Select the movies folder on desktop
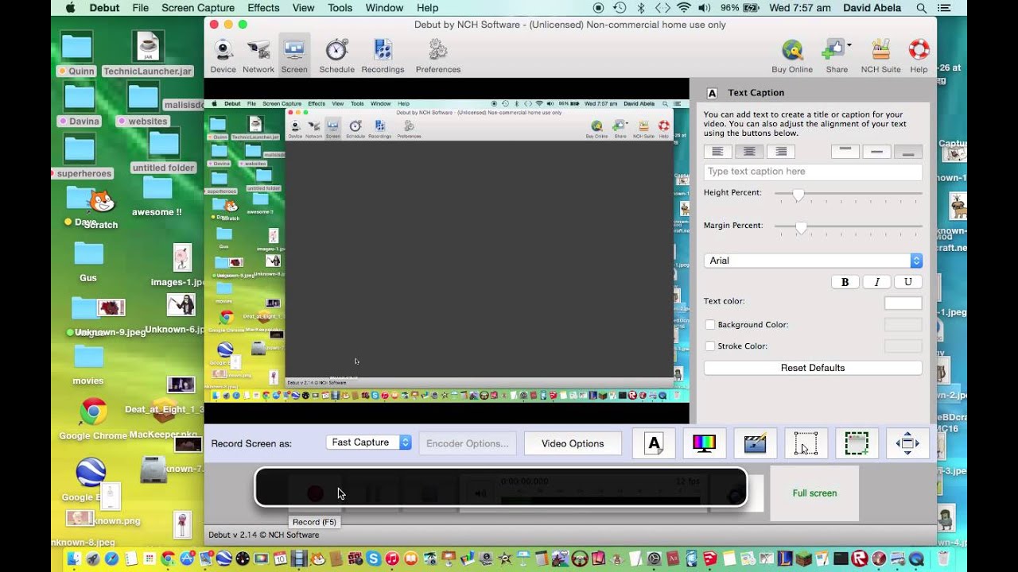1018x572 pixels. (88, 365)
